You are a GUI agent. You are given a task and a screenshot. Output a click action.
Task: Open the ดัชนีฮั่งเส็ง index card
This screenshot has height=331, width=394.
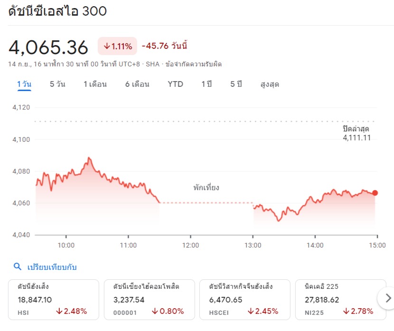pyautogui.click(x=53, y=298)
